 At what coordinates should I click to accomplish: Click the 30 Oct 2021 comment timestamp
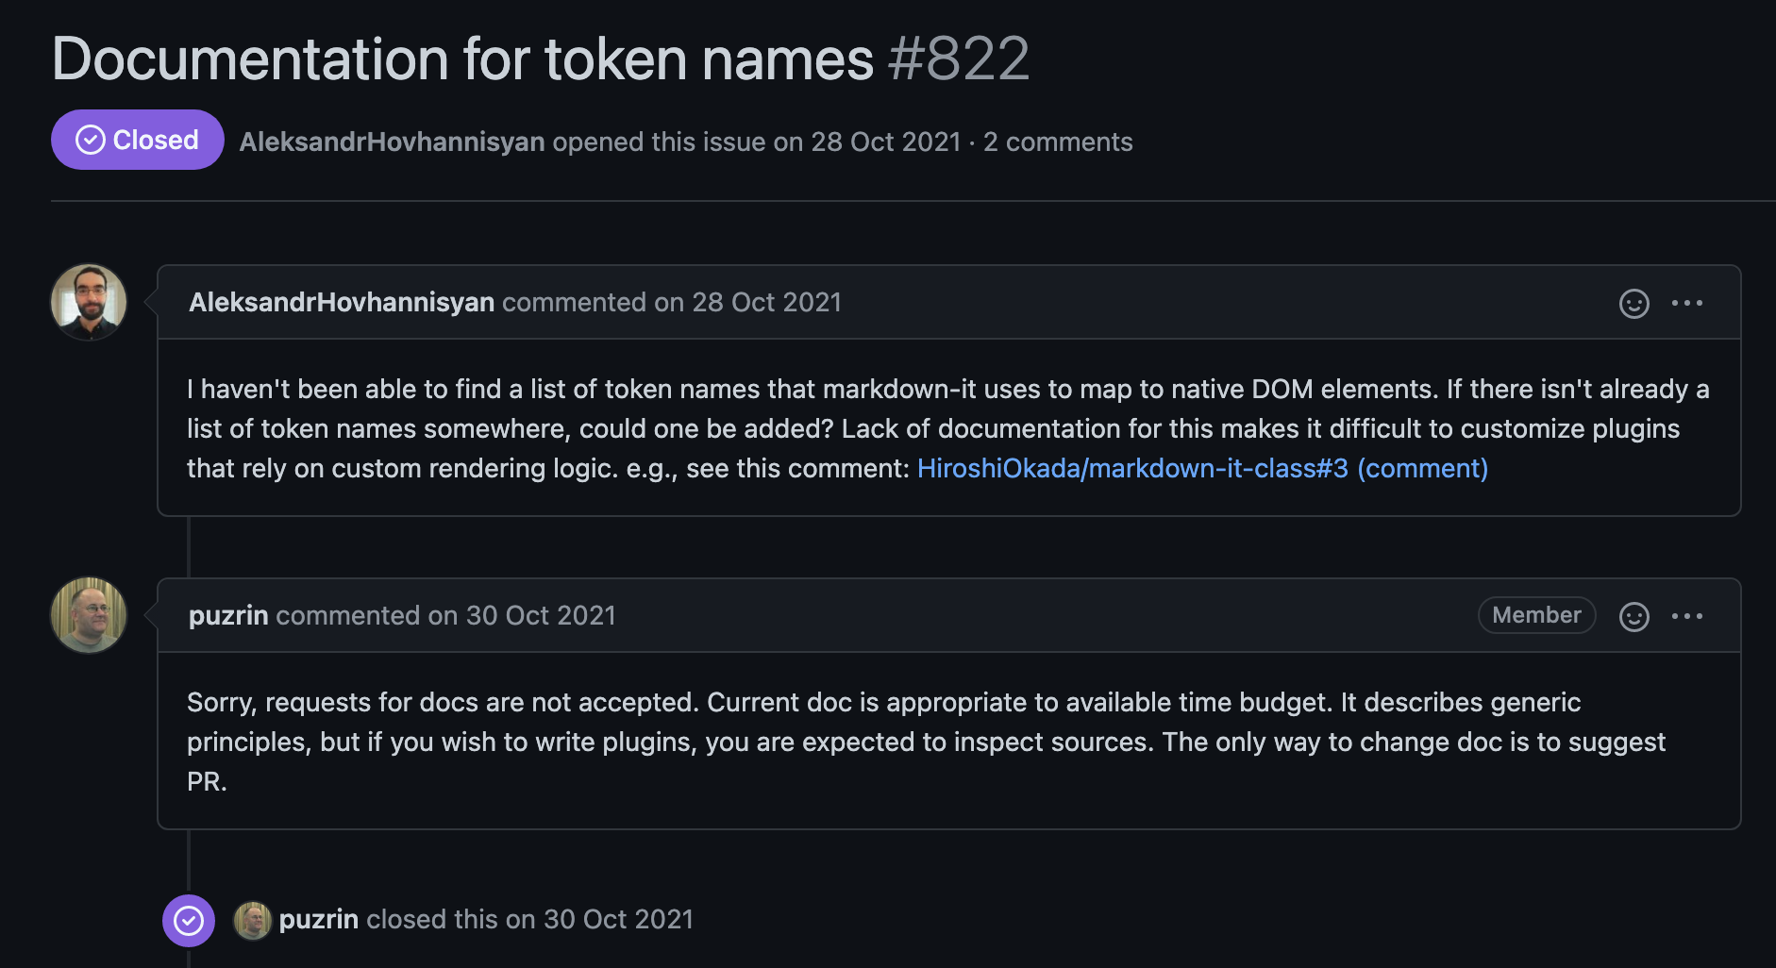pyautogui.click(x=541, y=615)
